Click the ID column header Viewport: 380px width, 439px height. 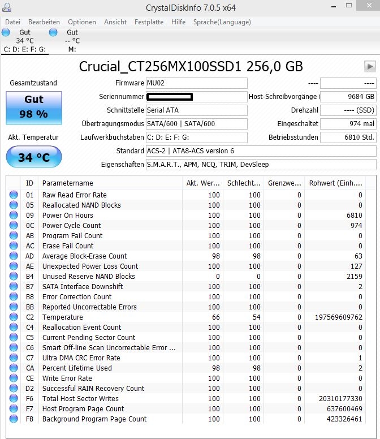[x=29, y=183]
